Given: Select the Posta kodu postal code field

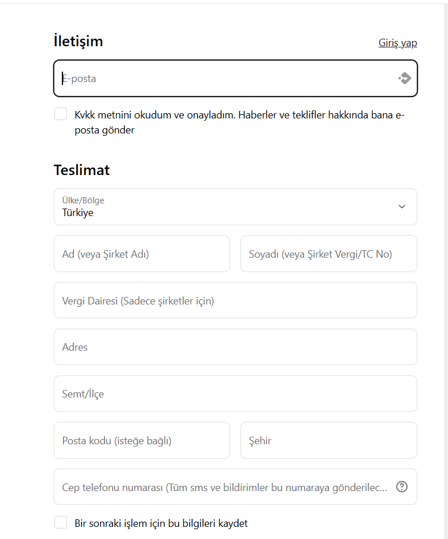Looking at the screenshot, I should (142, 441).
